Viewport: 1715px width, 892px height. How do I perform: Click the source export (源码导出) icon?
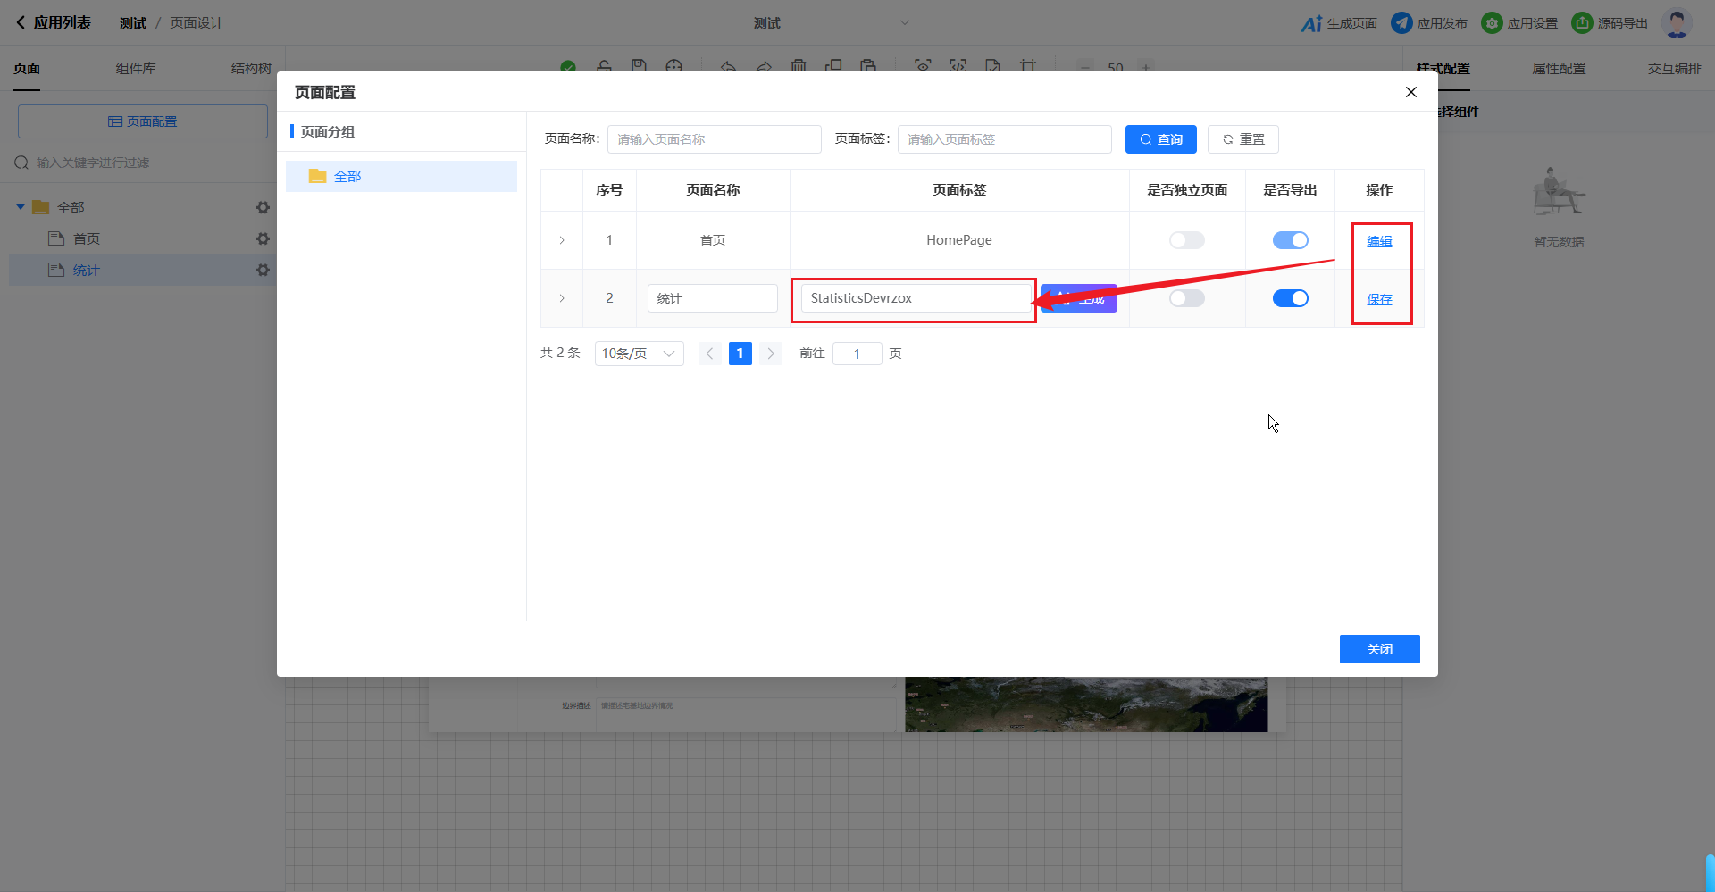[x=1582, y=23]
